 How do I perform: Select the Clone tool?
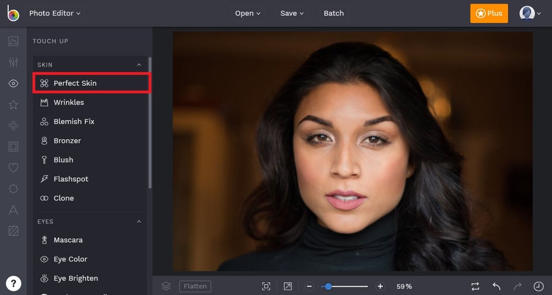90,198
